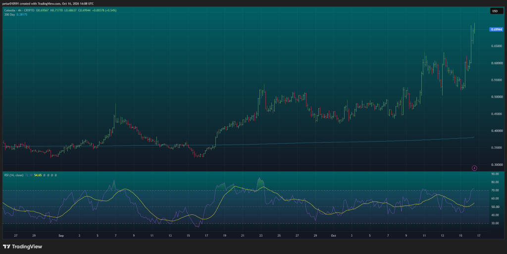Click the Oct label on the time axis
The height and width of the screenshot is (254, 507).
pyautogui.click(x=333, y=236)
